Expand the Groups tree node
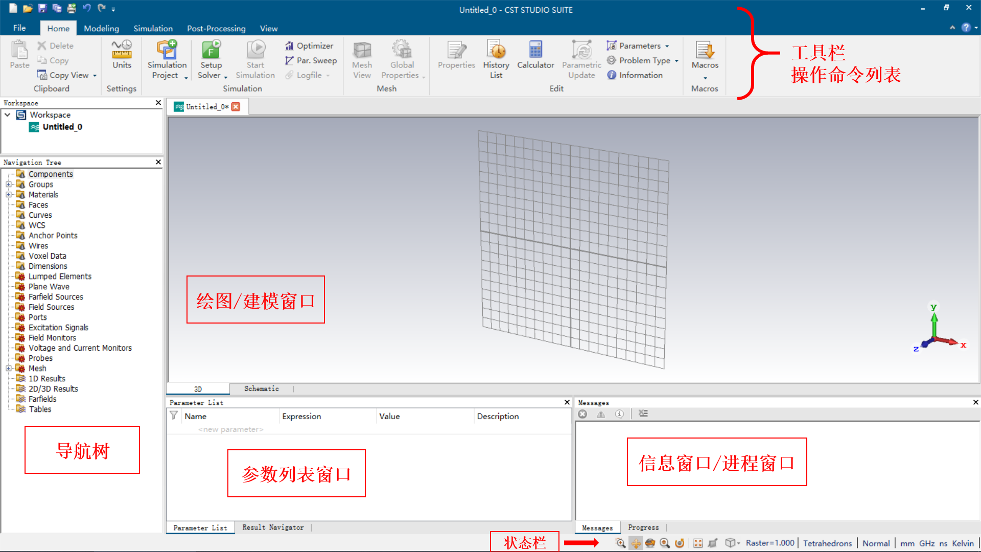The height and width of the screenshot is (552, 981). [8, 185]
